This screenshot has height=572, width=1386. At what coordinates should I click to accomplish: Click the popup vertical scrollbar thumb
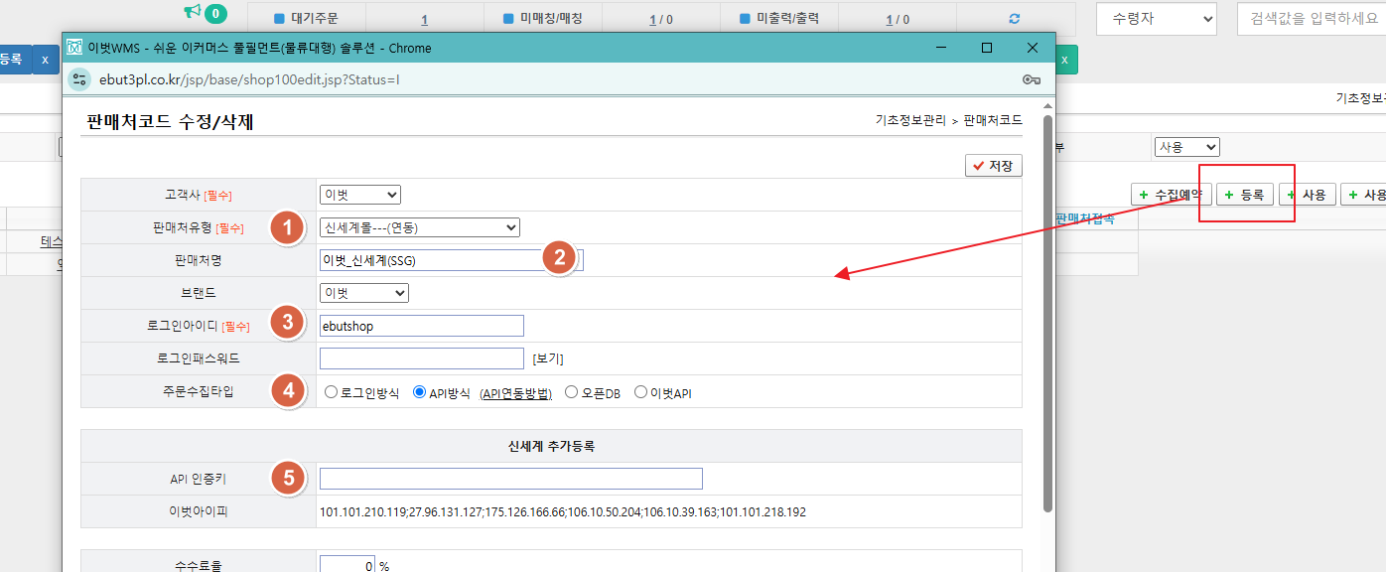(x=1046, y=314)
